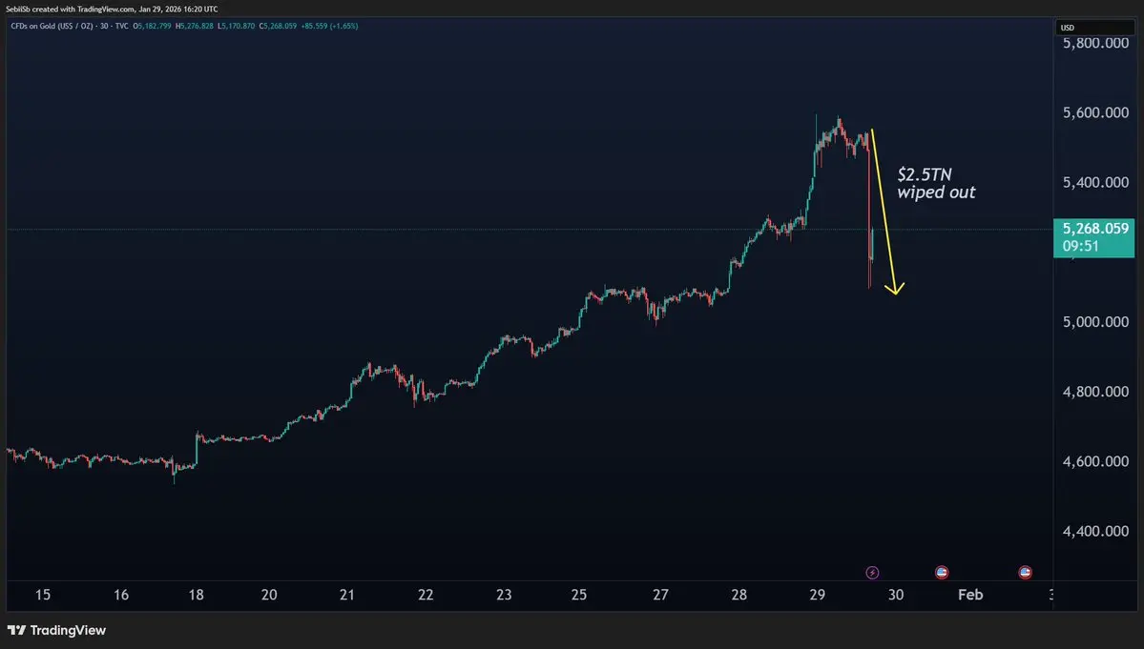Click date 20 on the time axis
The height and width of the screenshot is (649, 1144).
coord(269,595)
